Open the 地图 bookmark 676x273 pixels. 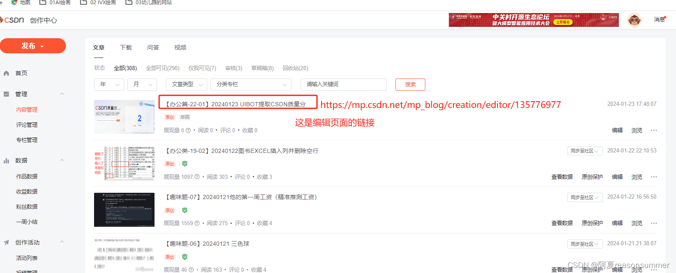[21, 3]
